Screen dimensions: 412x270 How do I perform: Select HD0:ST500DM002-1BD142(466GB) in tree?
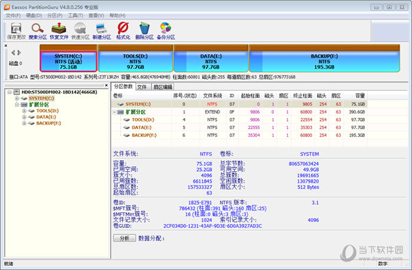pyautogui.click(x=59, y=92)
